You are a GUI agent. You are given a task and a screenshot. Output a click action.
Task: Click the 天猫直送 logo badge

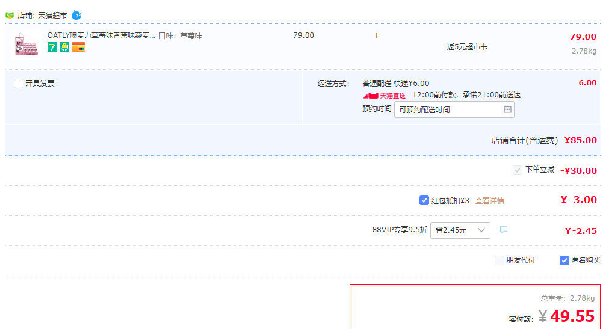click(384, 96)
